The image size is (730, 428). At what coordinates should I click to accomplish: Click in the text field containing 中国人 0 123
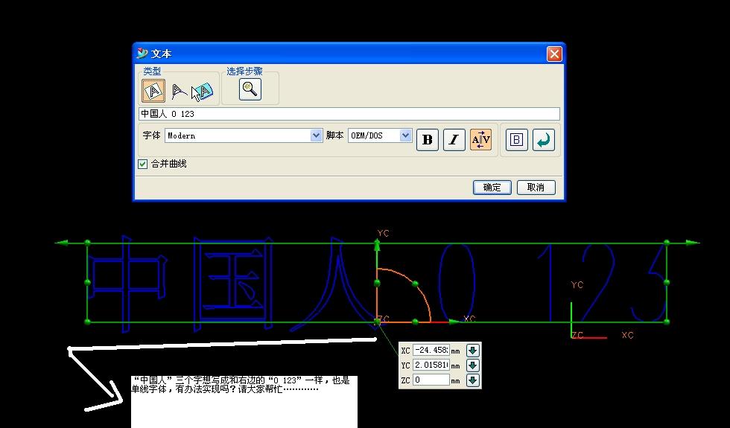(349, 114)
